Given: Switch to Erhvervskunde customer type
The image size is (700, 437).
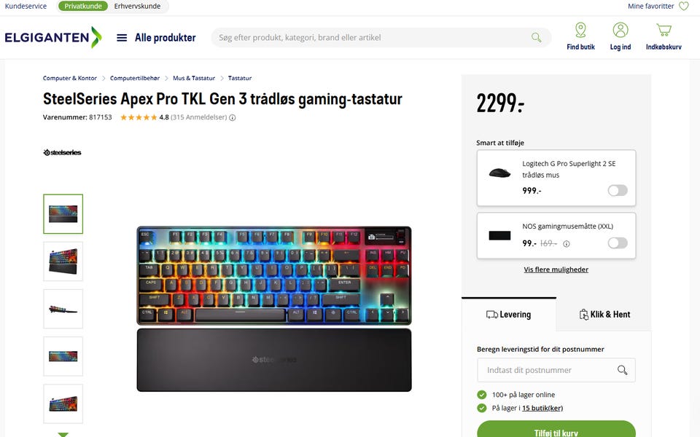Looking at the screenshot, I should coord(137,7).
